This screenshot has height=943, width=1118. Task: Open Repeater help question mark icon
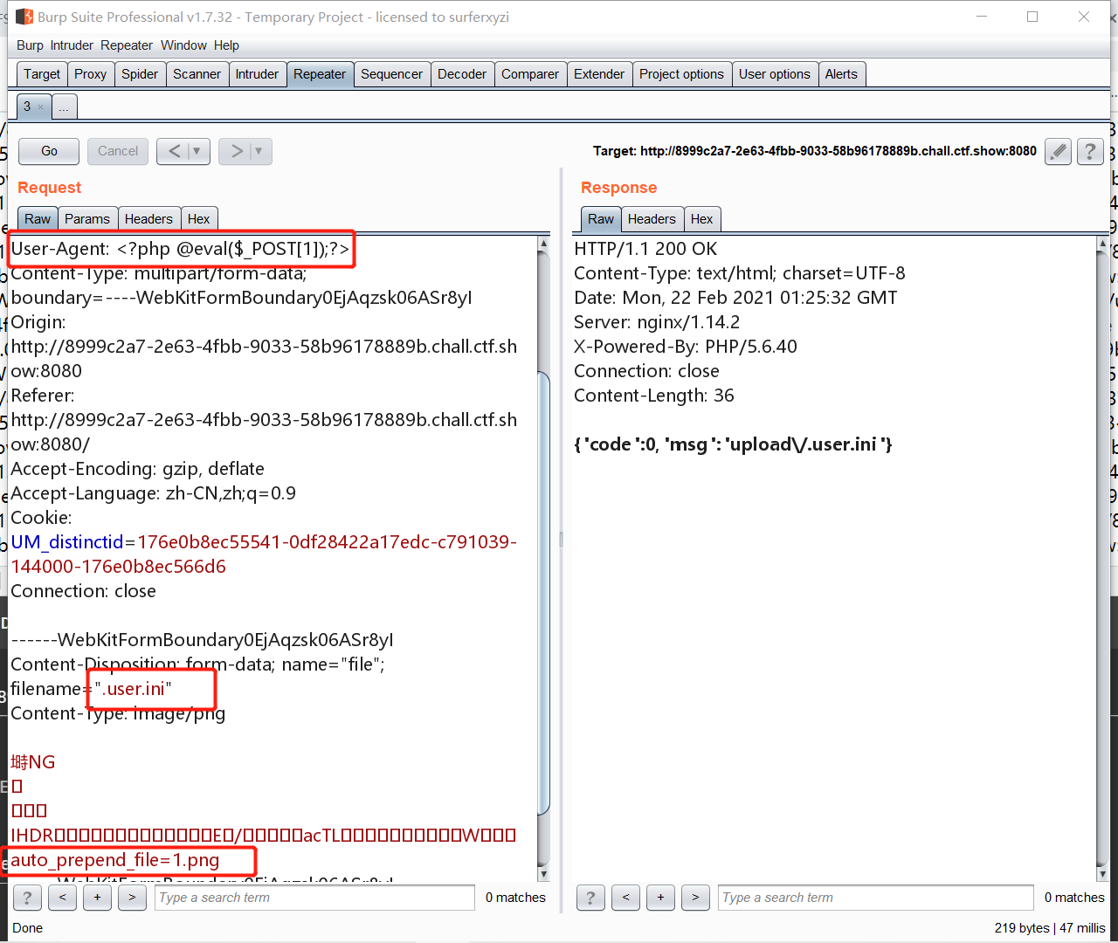click(1089, 152)
